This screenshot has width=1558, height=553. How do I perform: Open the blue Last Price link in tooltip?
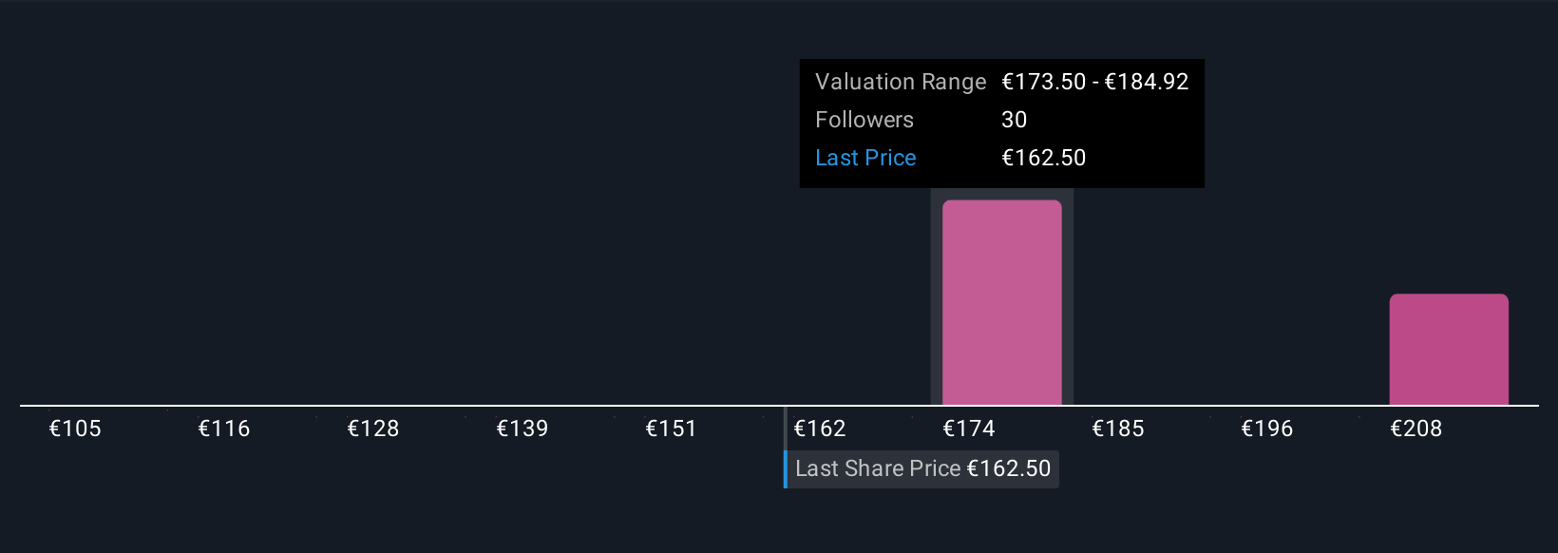click(865, 158)
